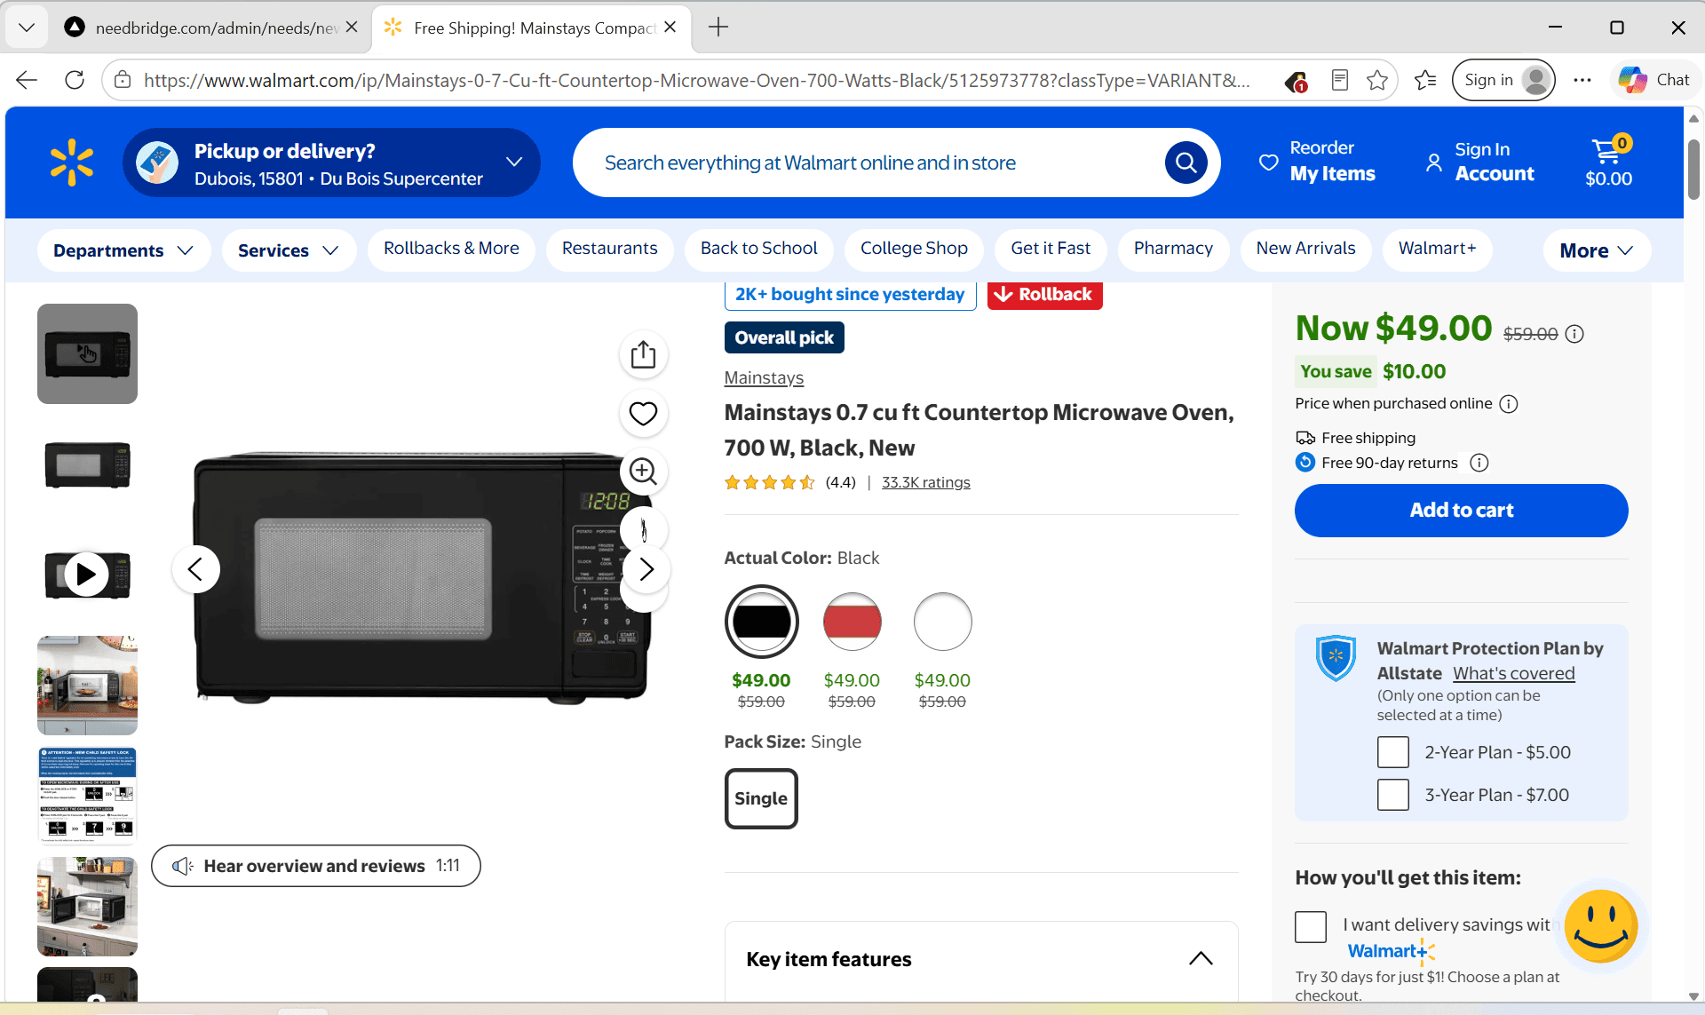
Task: Open the Restaurants category
Action: tap(609, 249)
